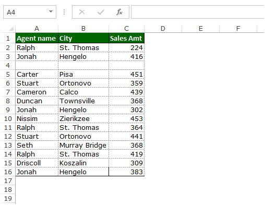Screen dimensions: 265x205
Task: Select column B header
Action: click(83, 29)
